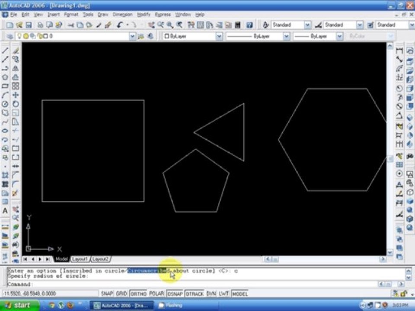
Task: Toggle SNAP mode in status bar
Action: 107,294
